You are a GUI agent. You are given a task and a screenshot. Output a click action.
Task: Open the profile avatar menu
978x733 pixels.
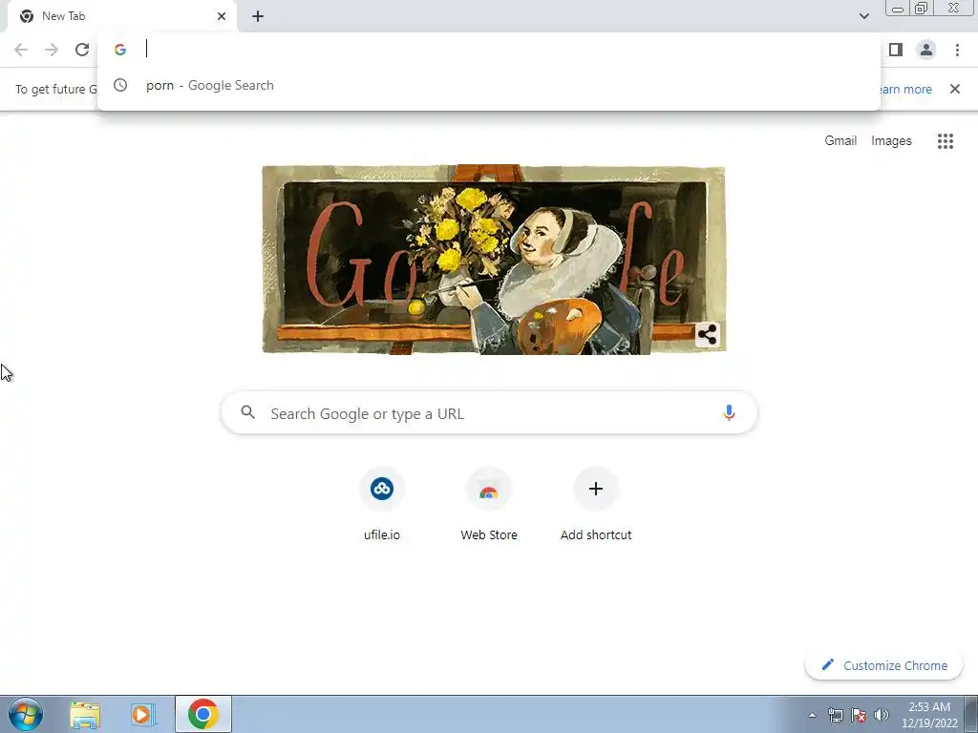(926, 50)
